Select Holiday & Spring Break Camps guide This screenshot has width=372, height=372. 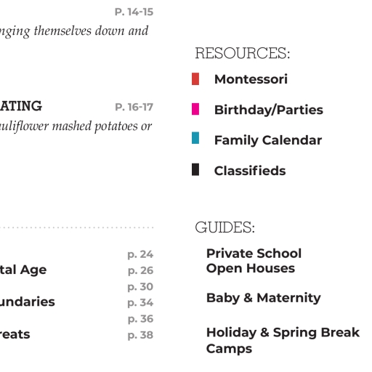pyautogui.click(x=283, y=340)
